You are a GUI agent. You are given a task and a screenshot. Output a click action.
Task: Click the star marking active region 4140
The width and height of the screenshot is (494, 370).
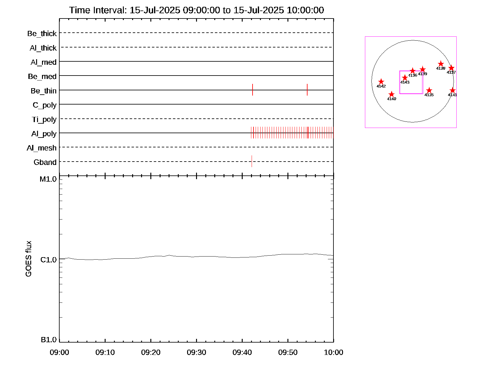391,94
